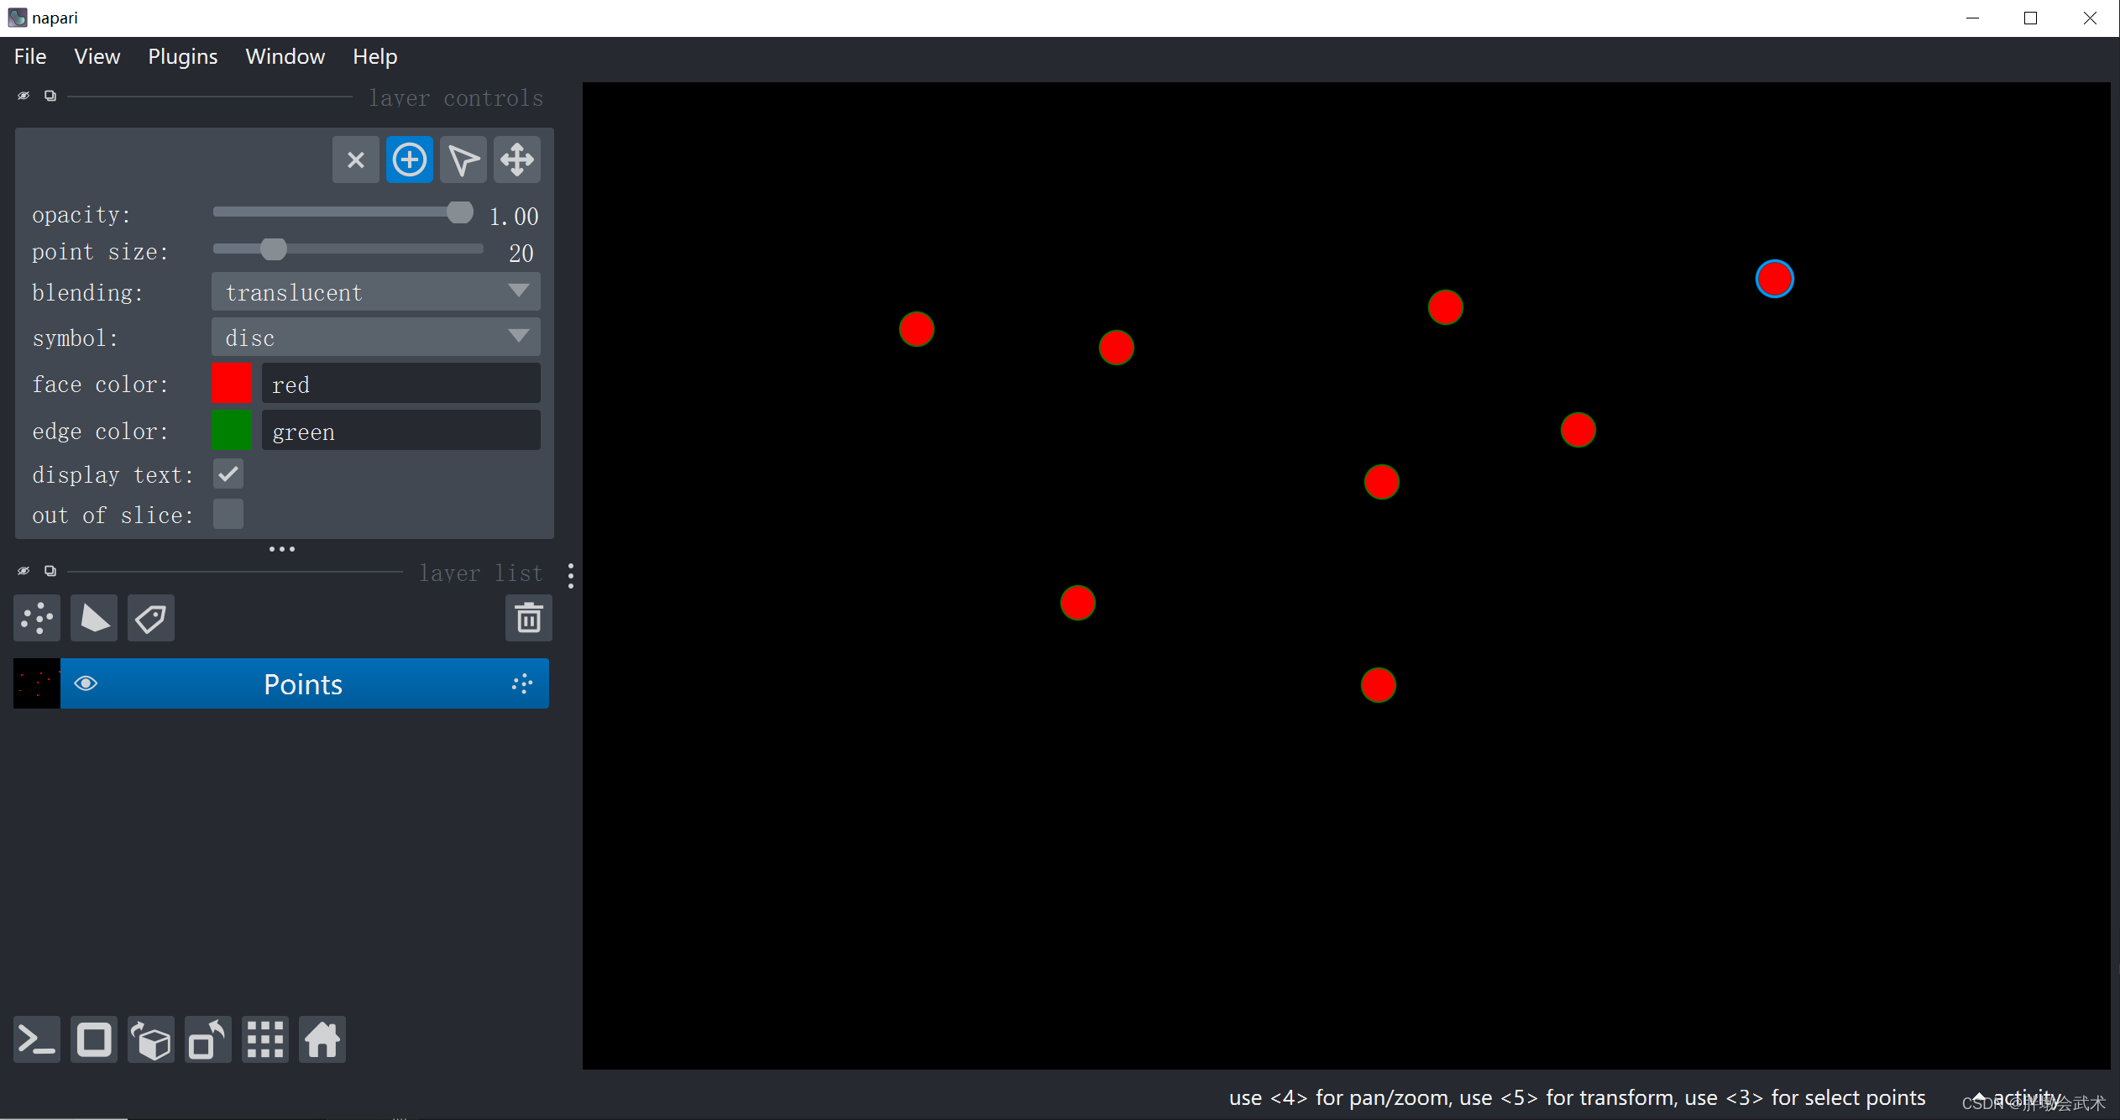The image size is (2120, 1120).
Task: Create a new labels layer
Action: click(x=151, y=619)
